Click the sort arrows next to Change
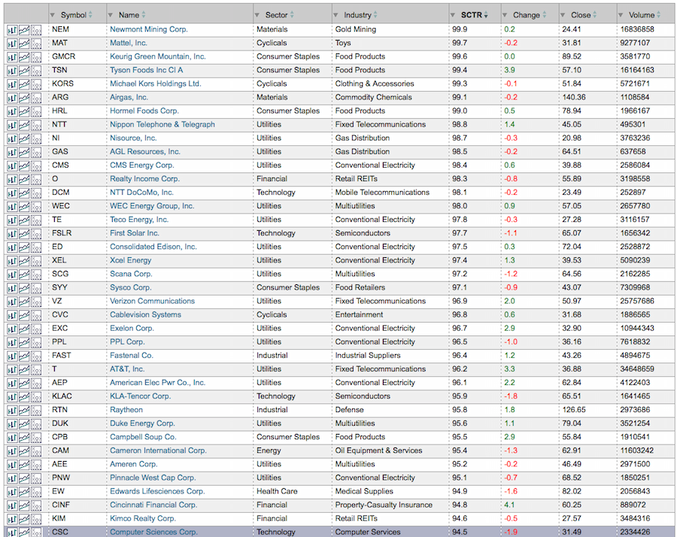Viewport: 677px width, 537px height. (544, 15)
